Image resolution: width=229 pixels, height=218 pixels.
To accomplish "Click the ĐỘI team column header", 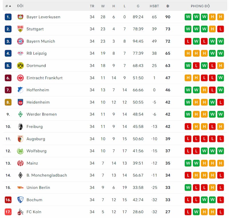I will pyautogui.click(x=20, y=6).
